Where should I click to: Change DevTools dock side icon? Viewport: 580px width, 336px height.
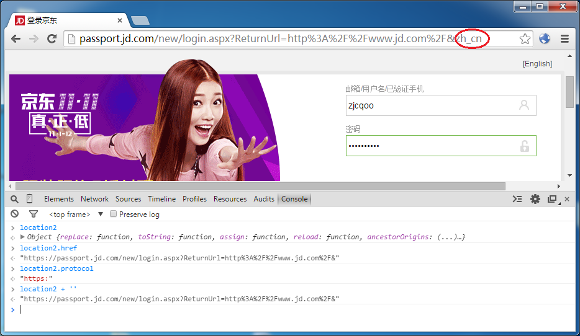553,200
